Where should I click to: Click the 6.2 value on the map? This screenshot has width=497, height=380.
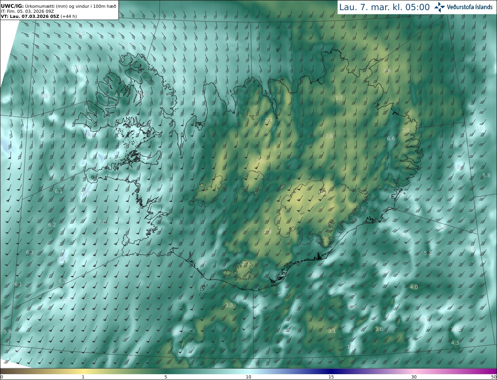[x=52, y=225]
